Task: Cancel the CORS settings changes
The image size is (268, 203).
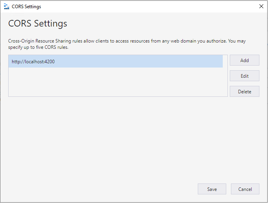Action: point(245,189)
